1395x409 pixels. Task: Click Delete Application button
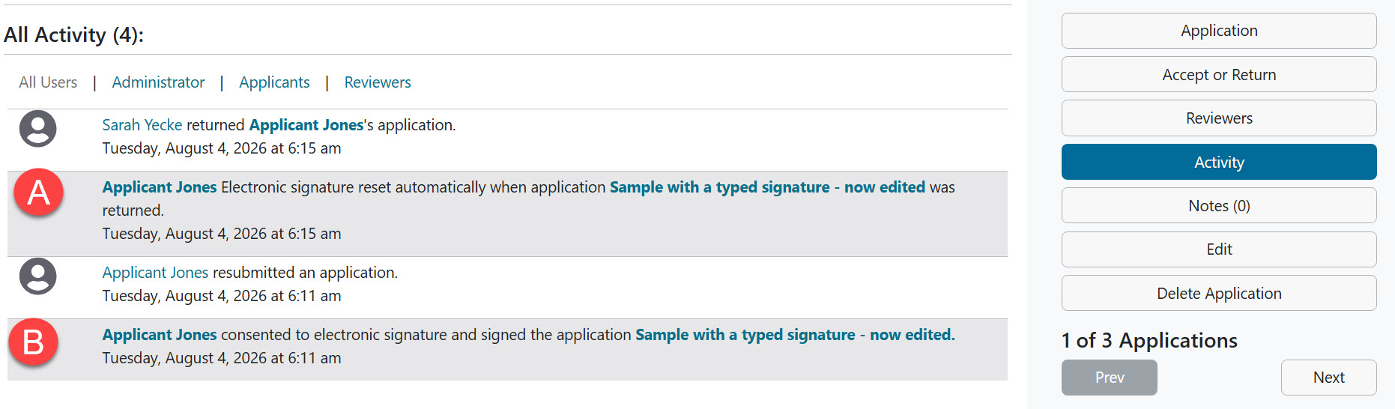pos(1219,294)
